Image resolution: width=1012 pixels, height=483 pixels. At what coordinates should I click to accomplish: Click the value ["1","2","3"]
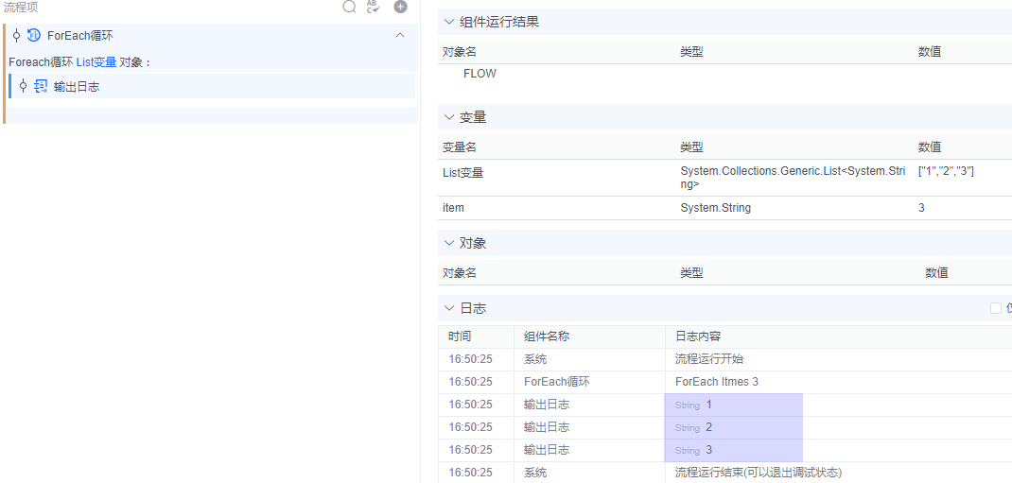tap(946, 171)
